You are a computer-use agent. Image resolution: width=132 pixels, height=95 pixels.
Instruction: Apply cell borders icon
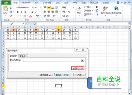click(x=18, y=16)
